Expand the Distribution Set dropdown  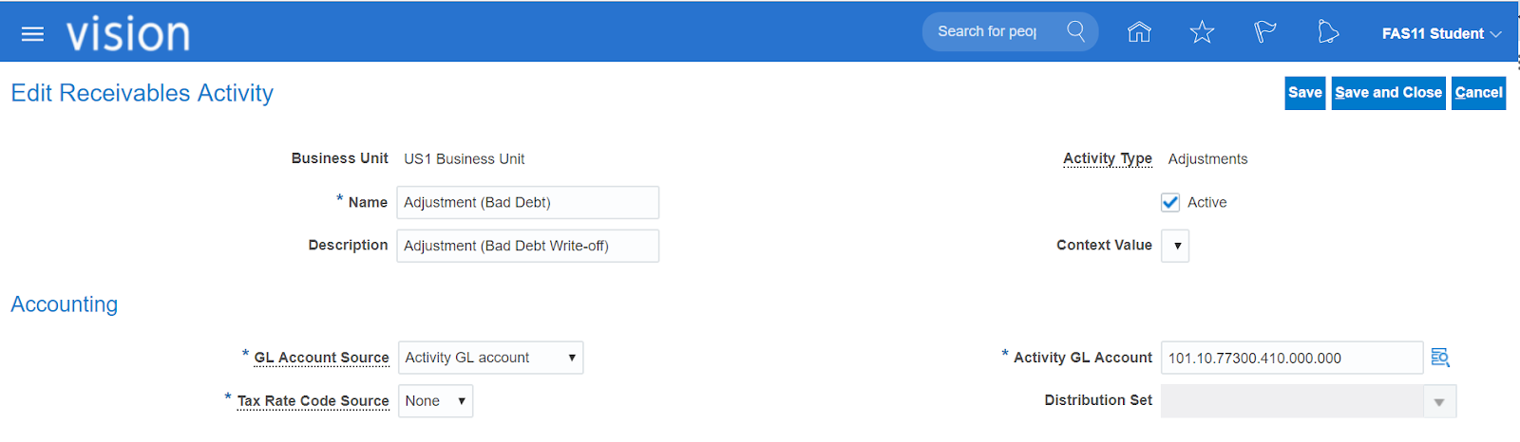(x=1439, y=402)
